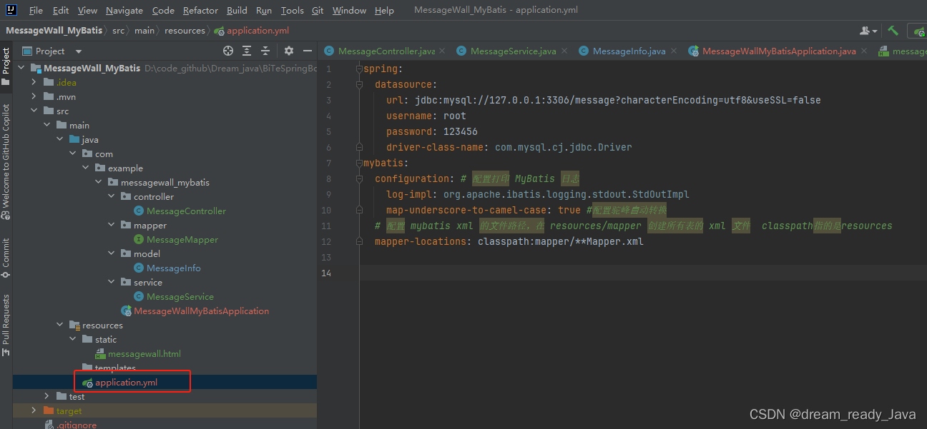Open the Project tool window tab
Image resolution: width=927 pixels, height=429 pixels.
click(6, 66)
